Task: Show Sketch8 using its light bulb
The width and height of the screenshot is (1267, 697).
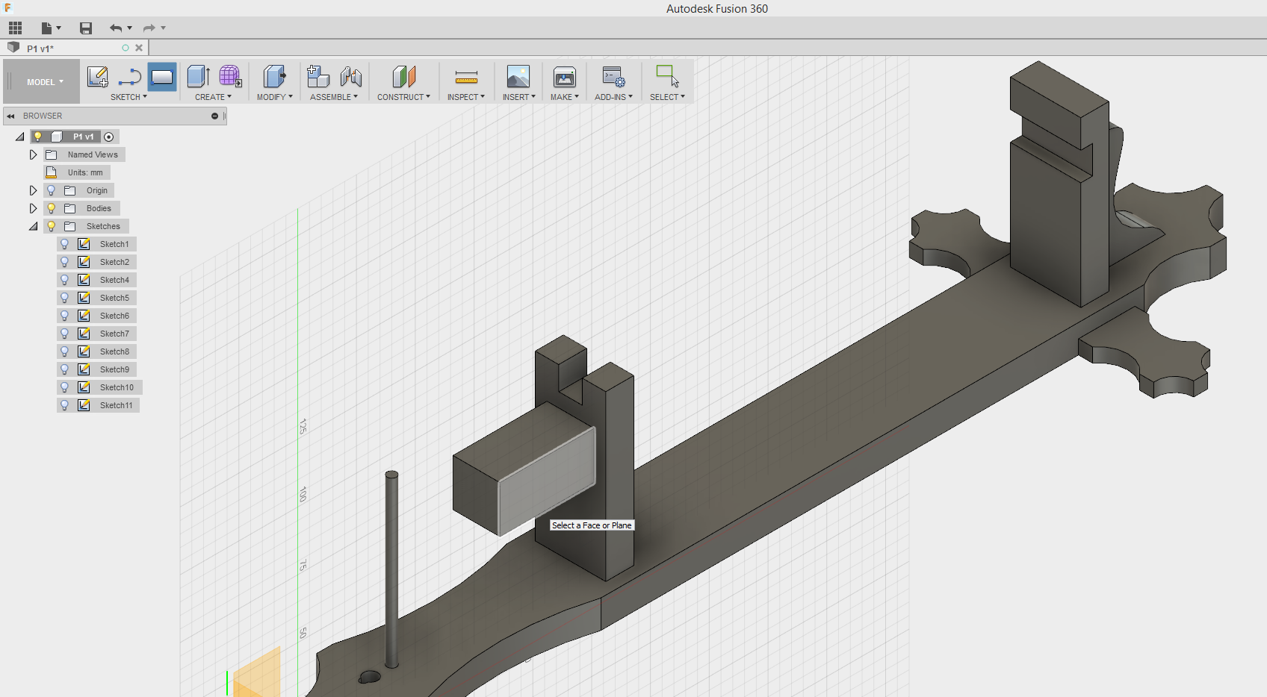Action: 64,351
